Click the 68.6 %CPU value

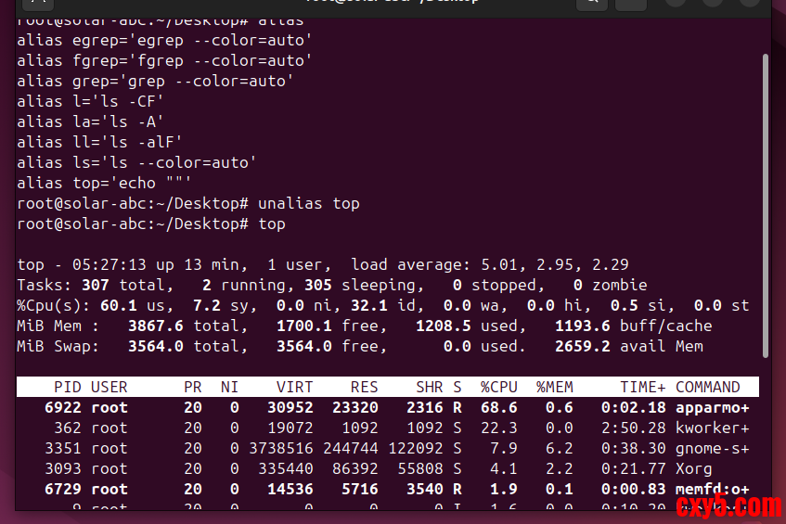(498, 408)
